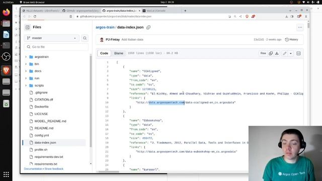This screenshot has height=181, width=322.
Task: Open a new browser tab
Action: (x=185, y=11)
